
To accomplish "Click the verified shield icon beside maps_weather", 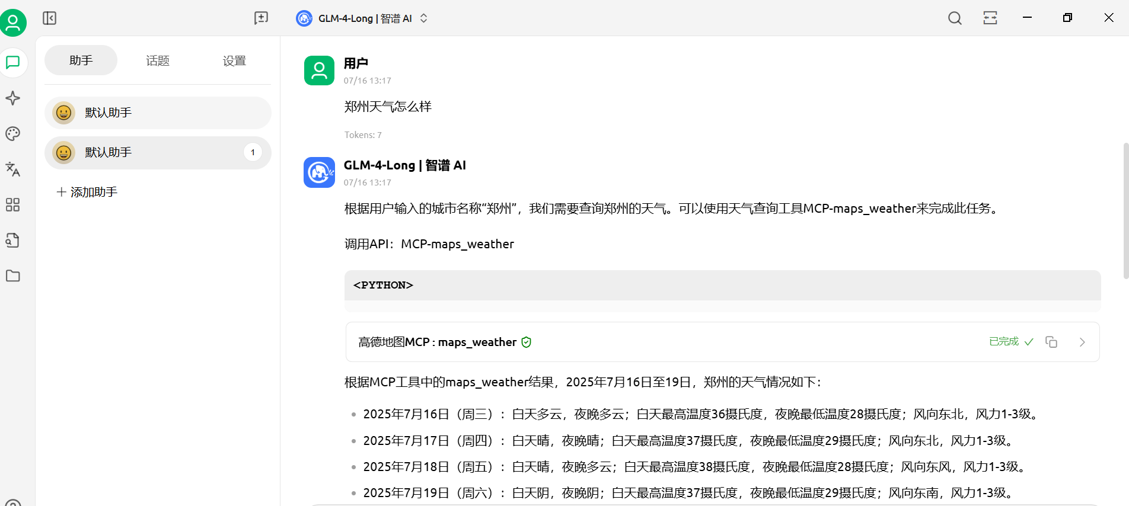I will tap(527, 342).
